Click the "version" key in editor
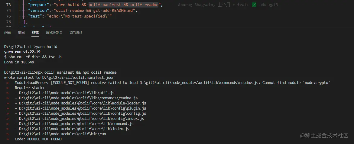This screenshot has width=354, height=144. pyautogui.click(x=38, y=10)
